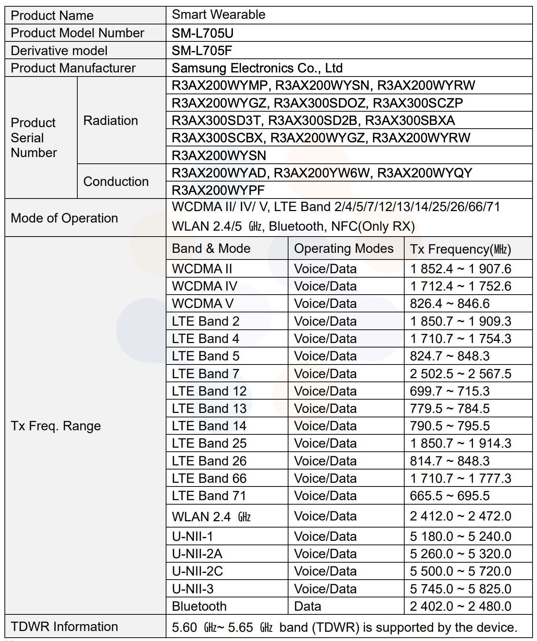Click the U-NII-2C band cell

197,571
